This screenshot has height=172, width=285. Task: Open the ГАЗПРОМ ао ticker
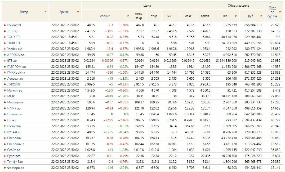click(x=16, y=67)
